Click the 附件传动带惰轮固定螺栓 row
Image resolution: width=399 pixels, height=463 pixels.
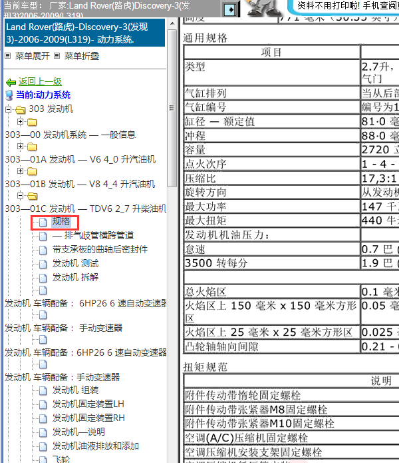[291, 395]
